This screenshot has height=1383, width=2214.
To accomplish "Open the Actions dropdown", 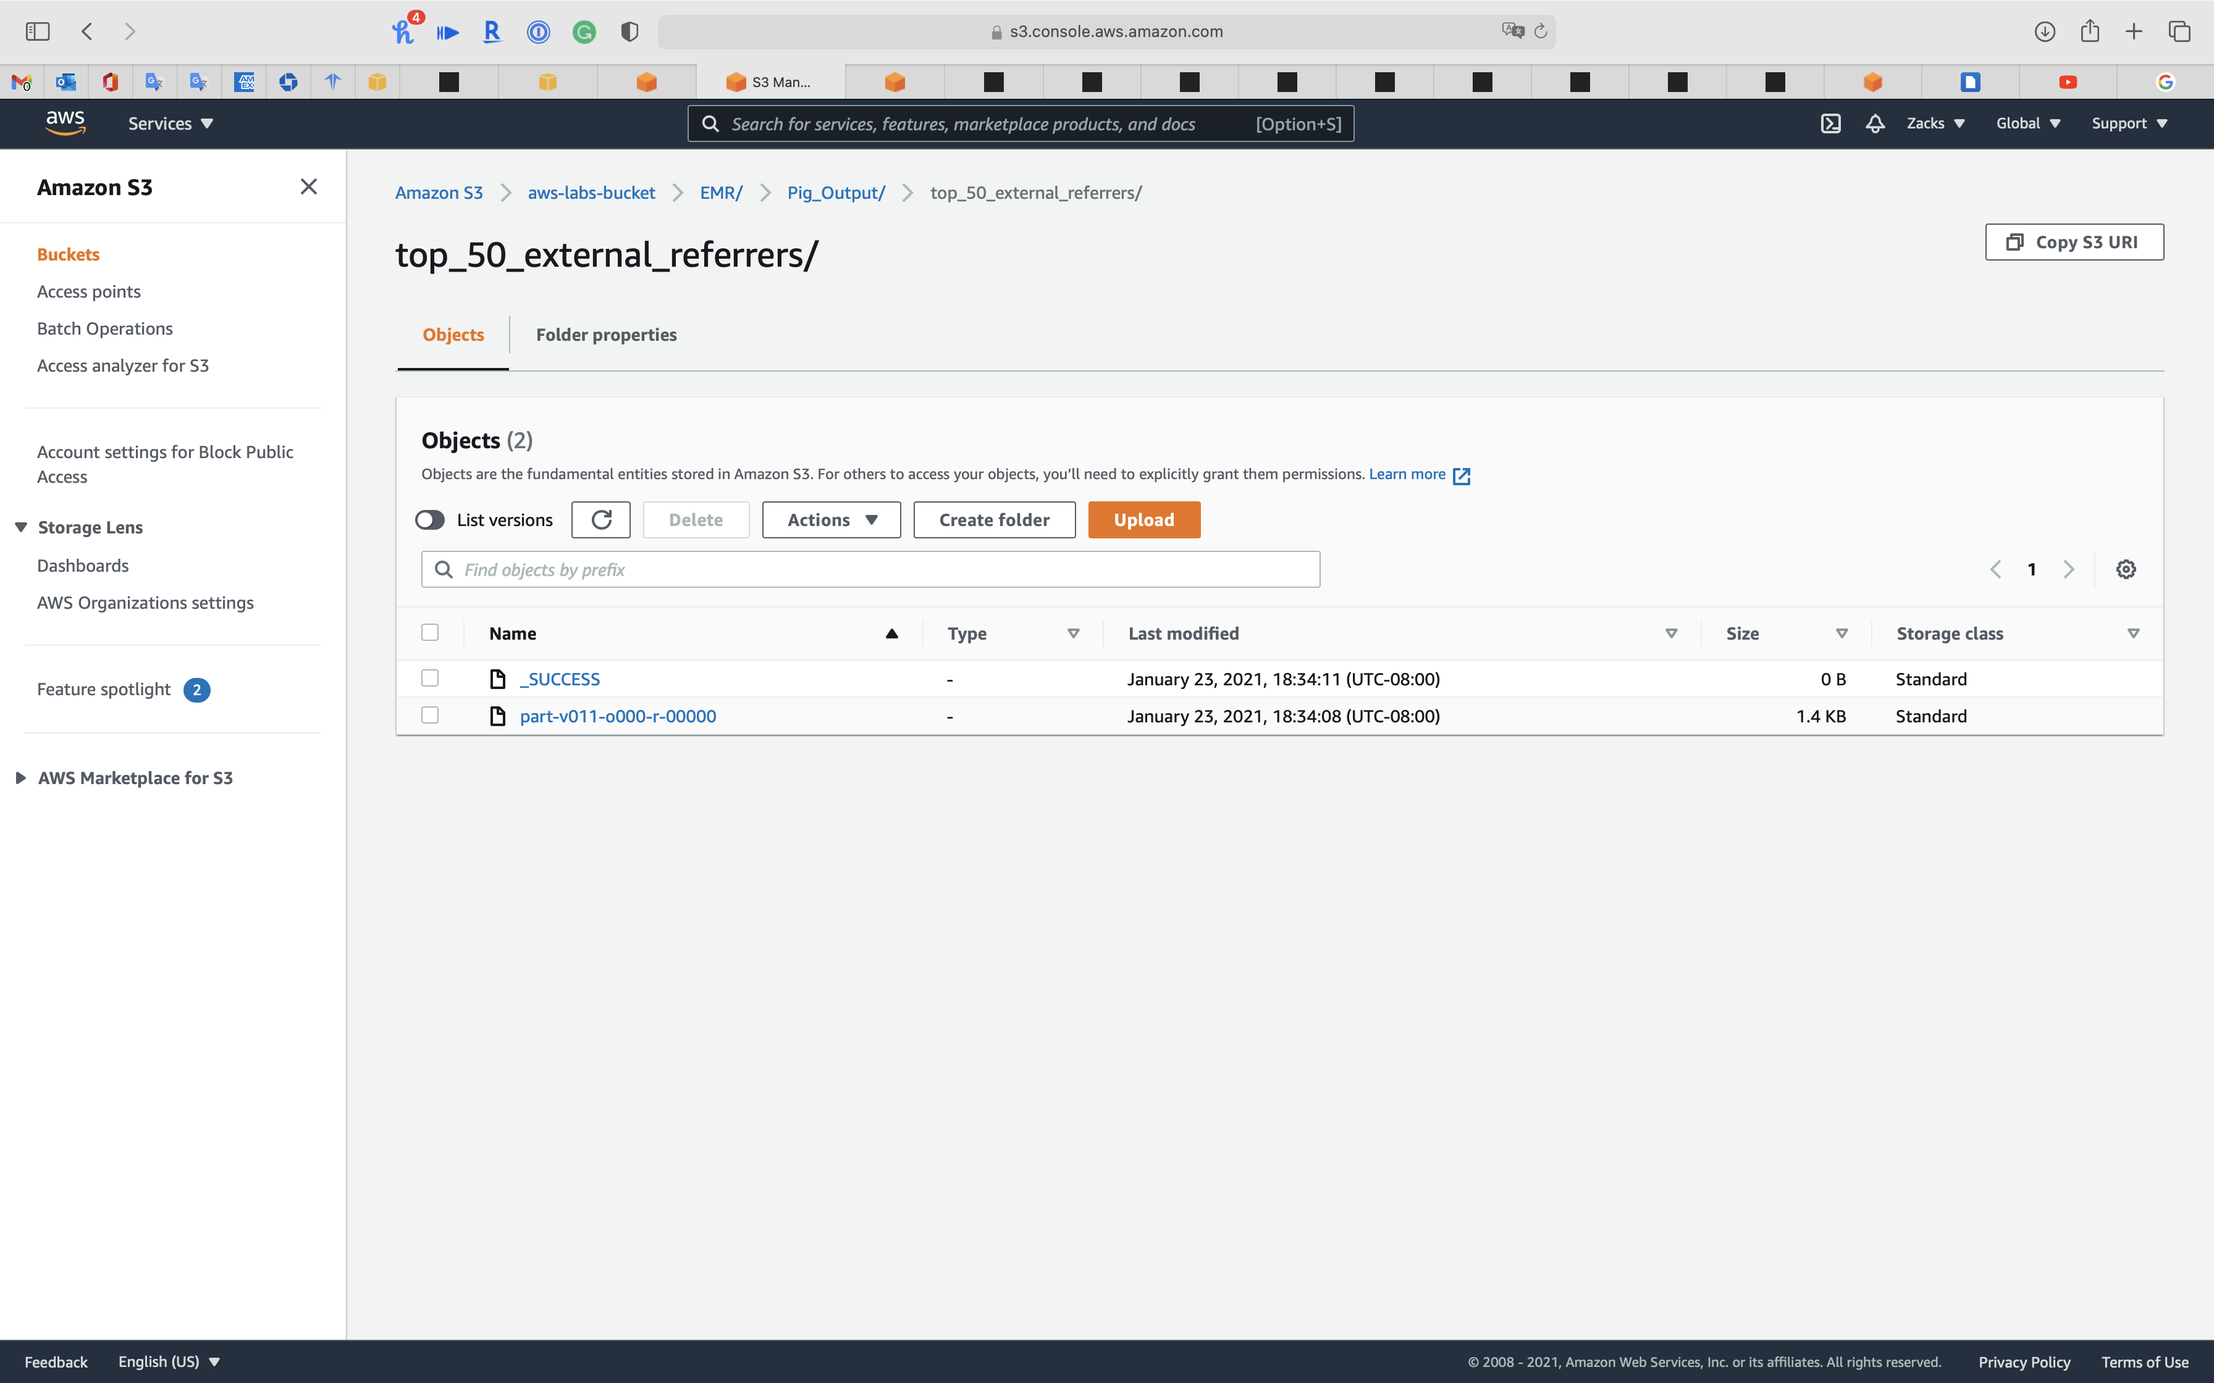I will tap(831, 519).
